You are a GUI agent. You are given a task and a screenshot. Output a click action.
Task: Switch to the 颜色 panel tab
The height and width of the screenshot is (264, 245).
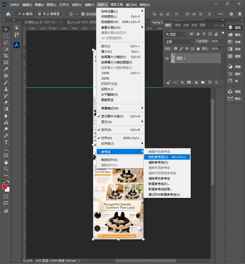point(178,25)
